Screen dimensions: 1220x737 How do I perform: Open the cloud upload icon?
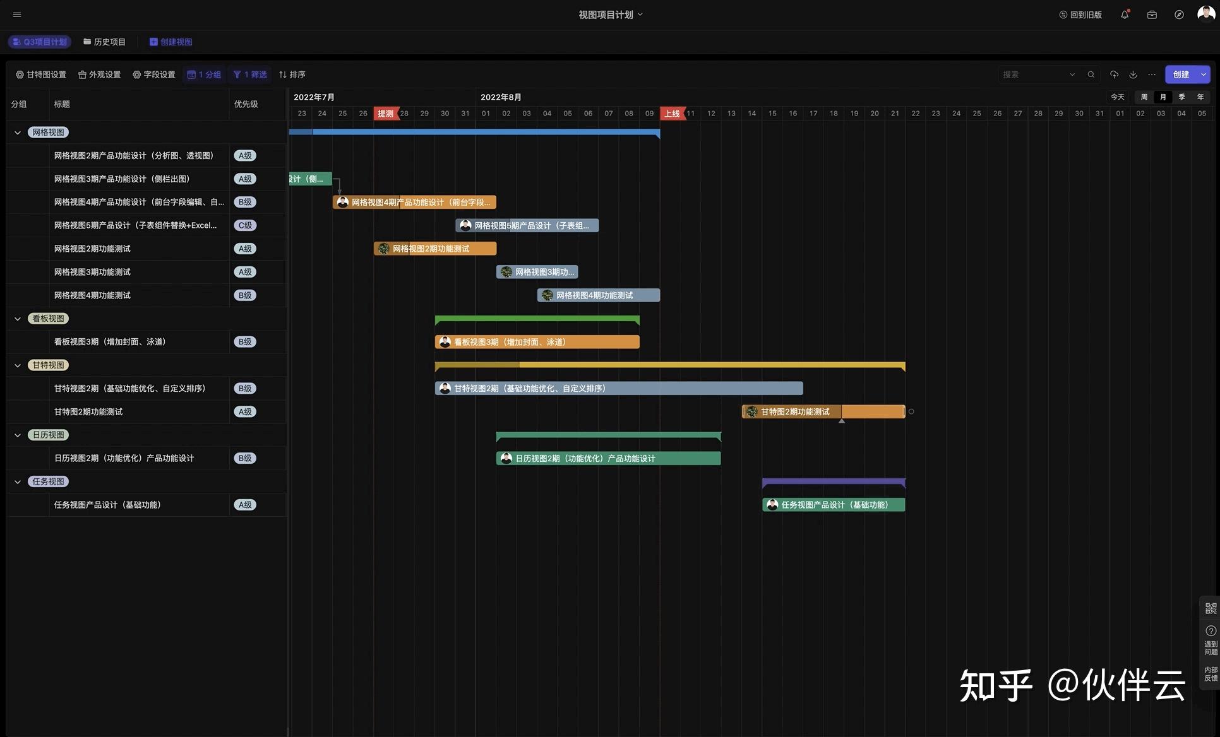(x=1114, y=74)
